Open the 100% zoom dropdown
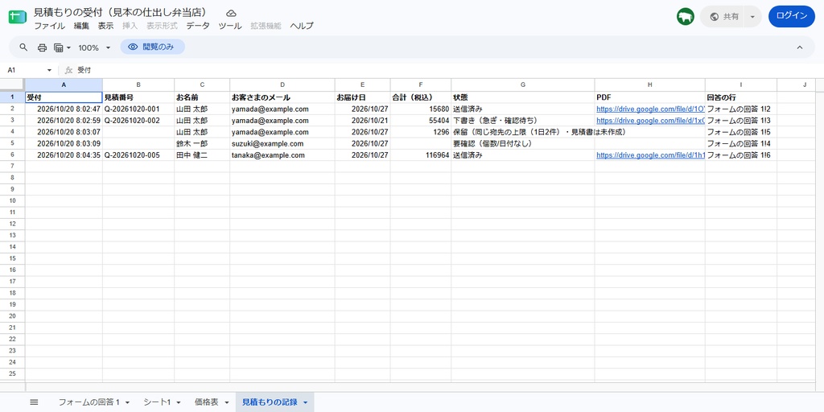Image resolution: width=824 pixels, height=412 pixels. pyautogui.click(x=95, y=47)
